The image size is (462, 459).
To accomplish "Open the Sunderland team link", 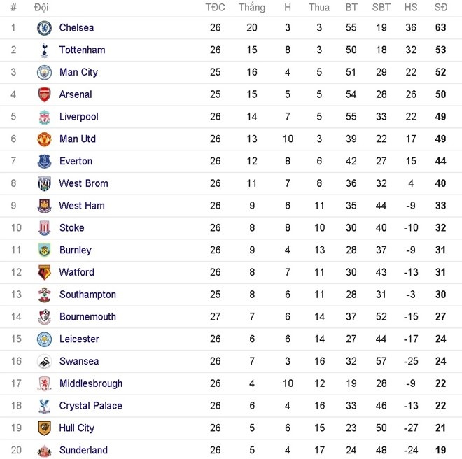I will pyautogui.click(x=83, y=450).
